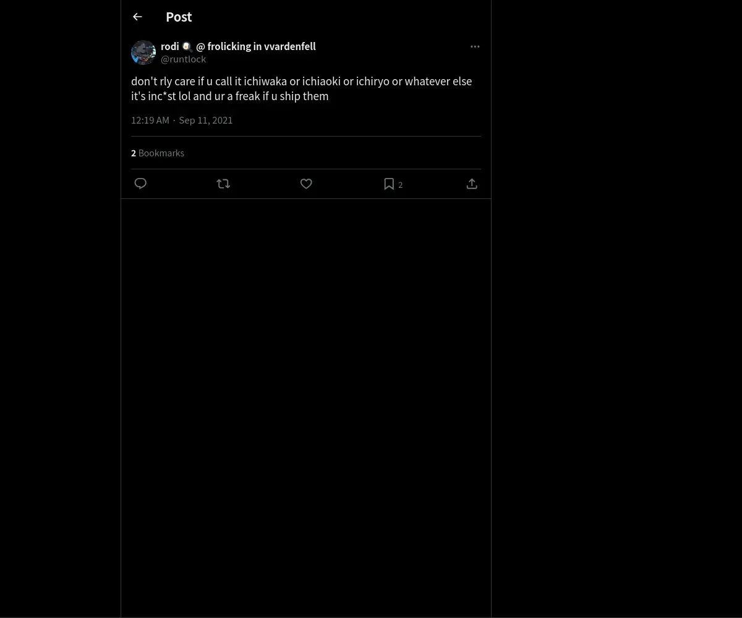Visit the @runtlock handle profile
This screenshot has width=742, height=618.
(x=183, y=59)
